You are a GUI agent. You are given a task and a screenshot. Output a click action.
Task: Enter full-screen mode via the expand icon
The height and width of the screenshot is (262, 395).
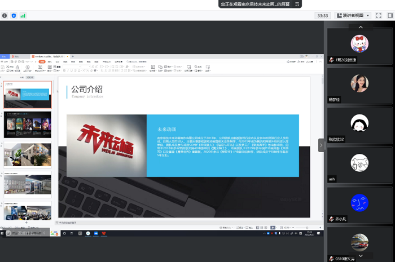click(379, 16)
